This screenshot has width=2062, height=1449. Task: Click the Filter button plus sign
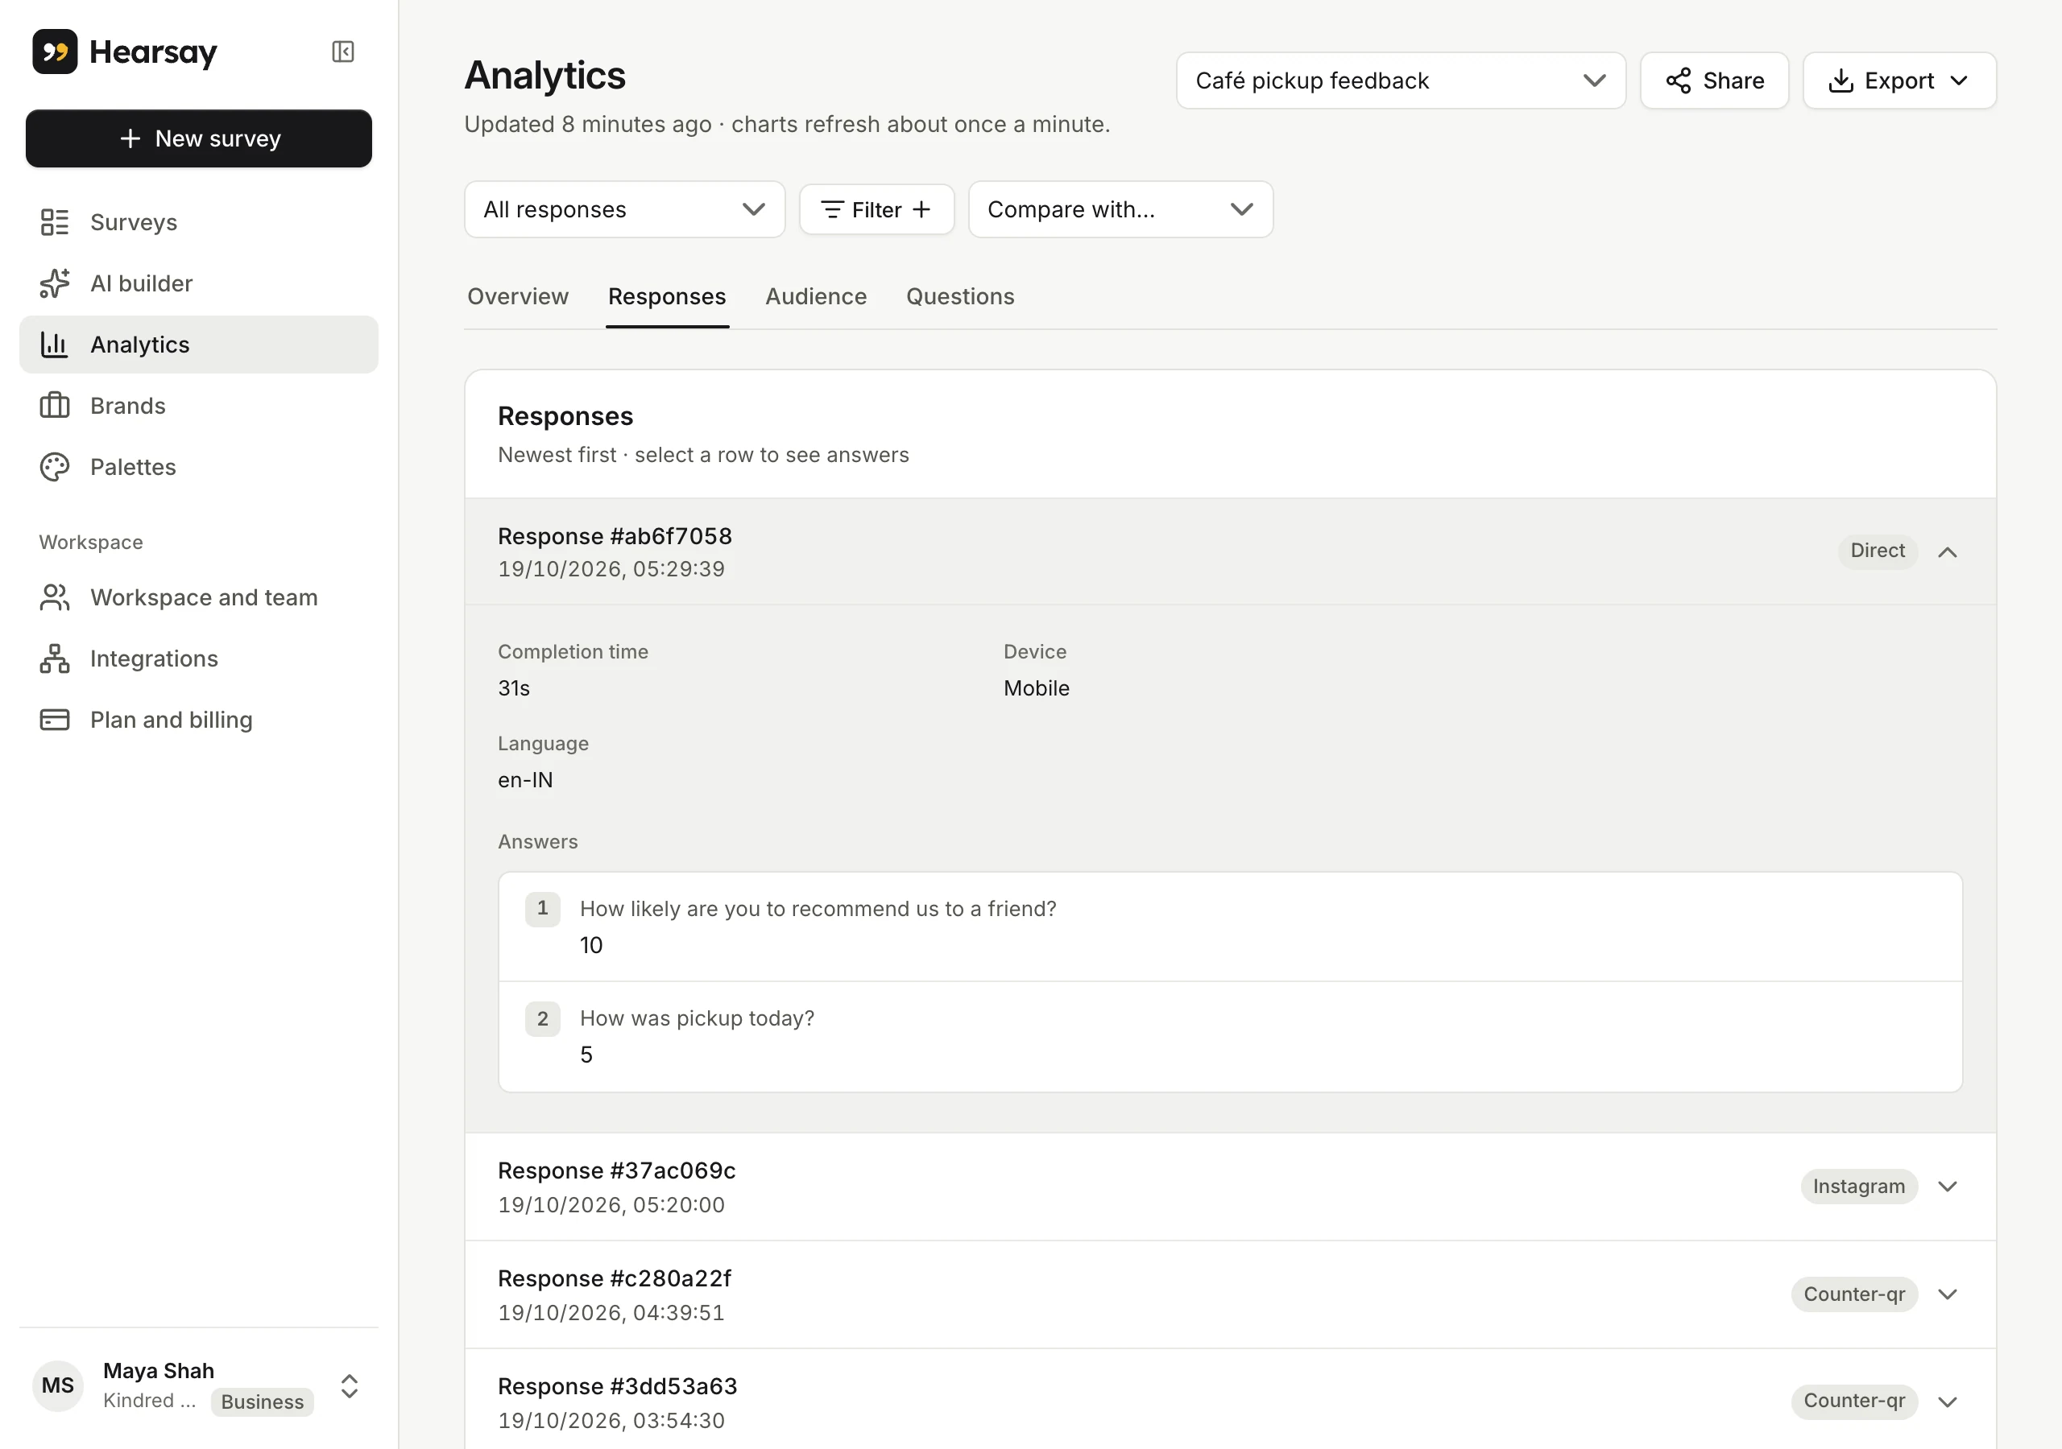[x=921, y=209]
